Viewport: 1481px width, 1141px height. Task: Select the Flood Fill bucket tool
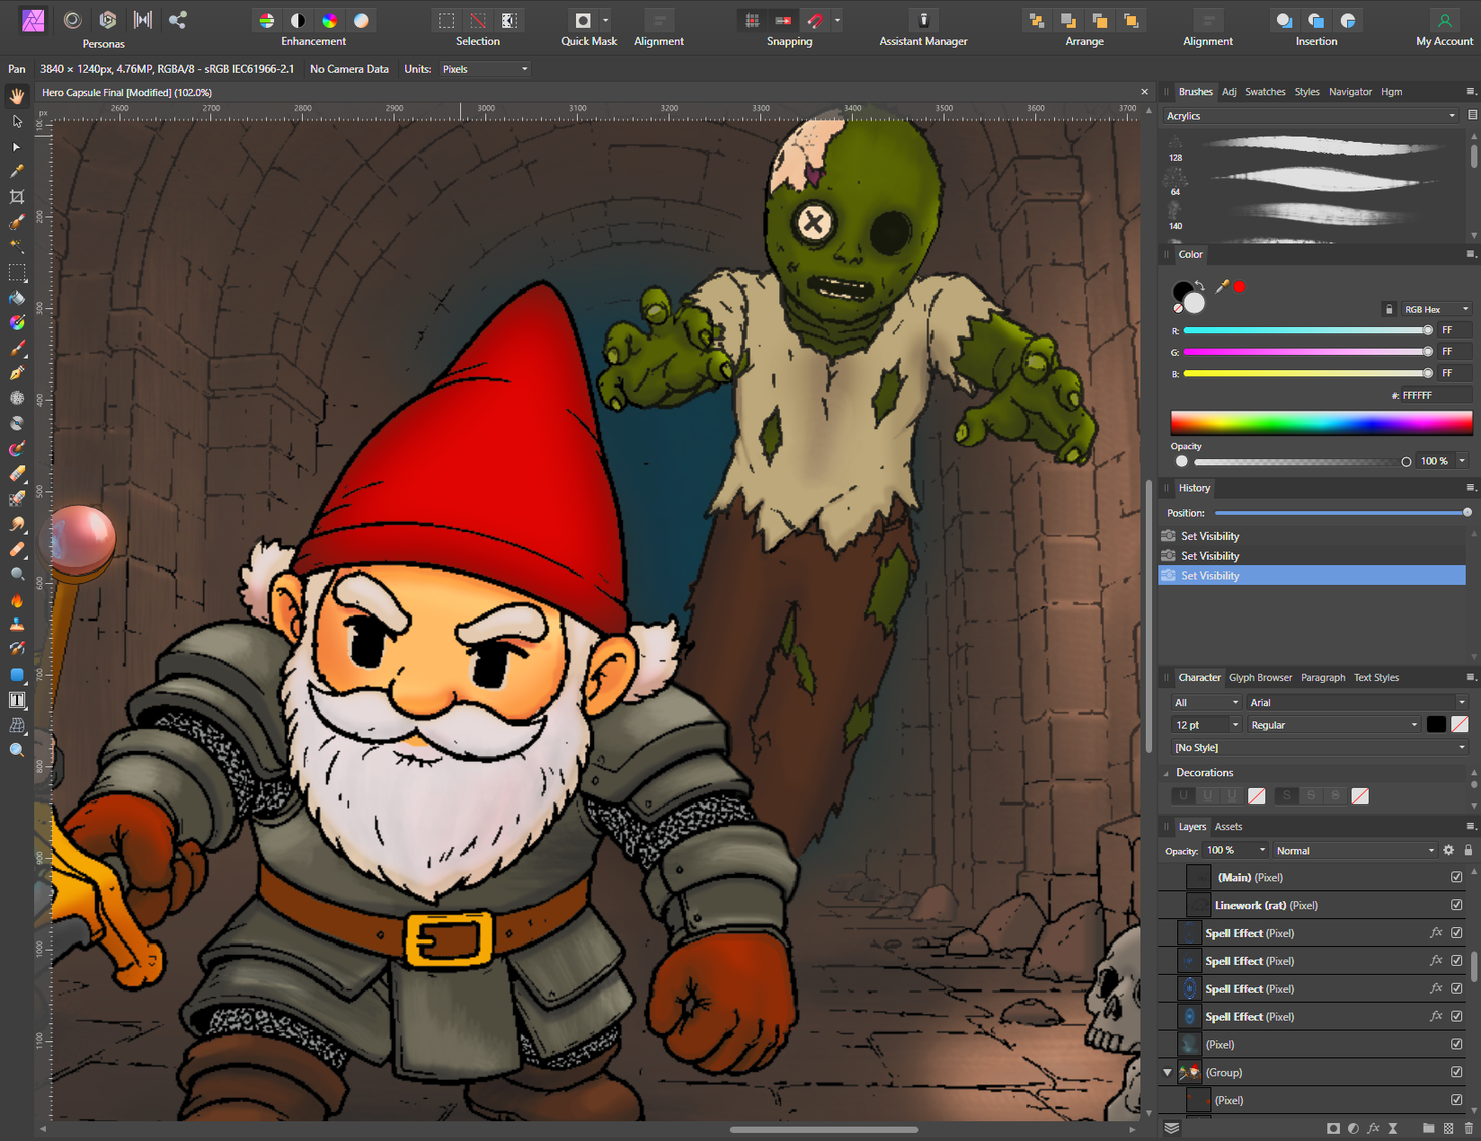click(x=16, y=297)
